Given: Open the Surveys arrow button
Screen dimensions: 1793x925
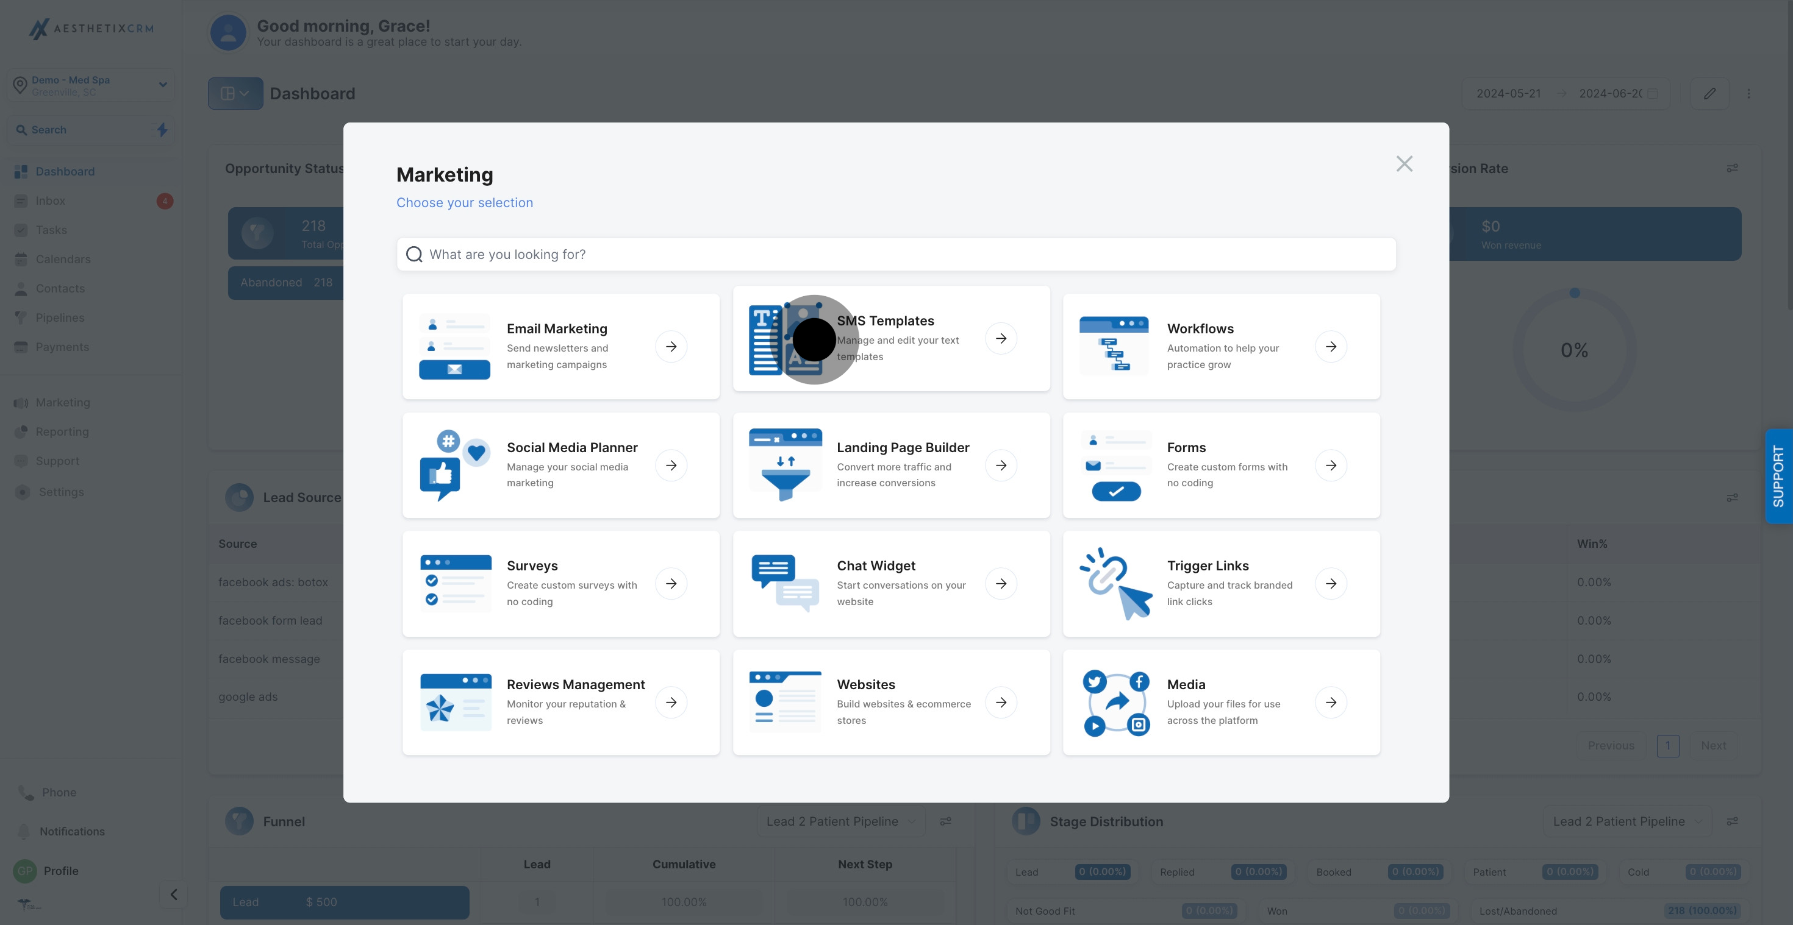Looking at the screenshot, I should 671,584.
